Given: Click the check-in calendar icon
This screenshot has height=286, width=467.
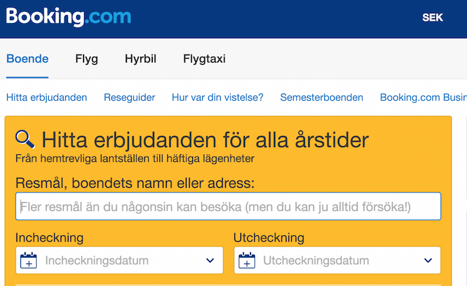Looking at the screenshot, I should point(28,260).
